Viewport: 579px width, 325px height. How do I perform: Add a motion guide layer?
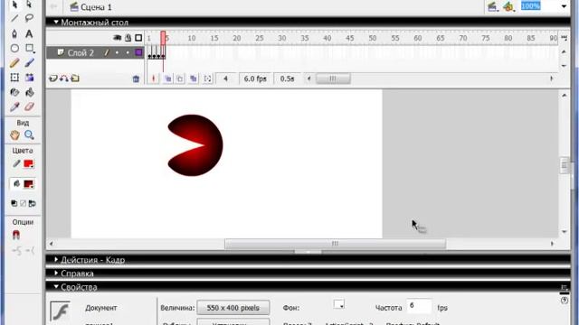point(64,79)
